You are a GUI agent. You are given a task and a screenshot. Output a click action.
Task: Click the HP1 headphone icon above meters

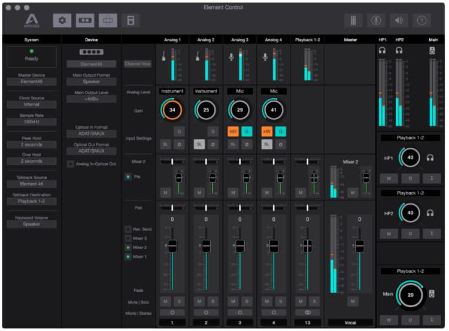point(383,51)
